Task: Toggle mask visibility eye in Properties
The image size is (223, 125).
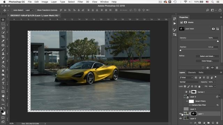Action: (212, 68)
